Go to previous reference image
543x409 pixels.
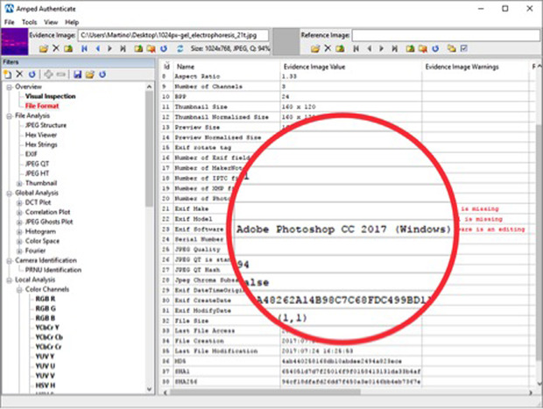370,48
